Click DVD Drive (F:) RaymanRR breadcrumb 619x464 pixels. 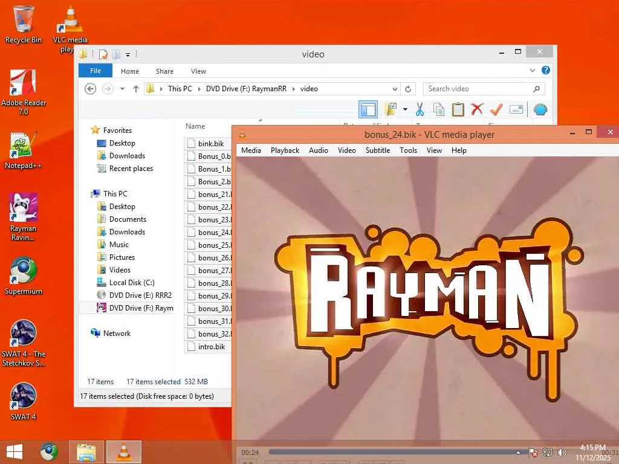point(247,89)
